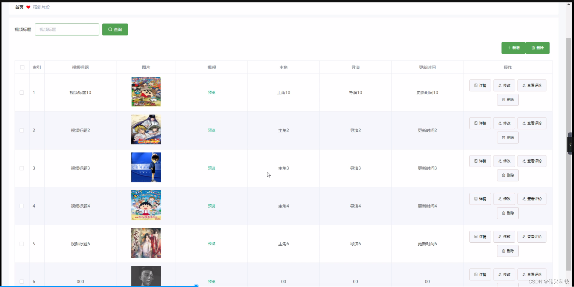
Task: Click the 查看评论 icon for 视频标题10
Action: [x=524, y=85]
